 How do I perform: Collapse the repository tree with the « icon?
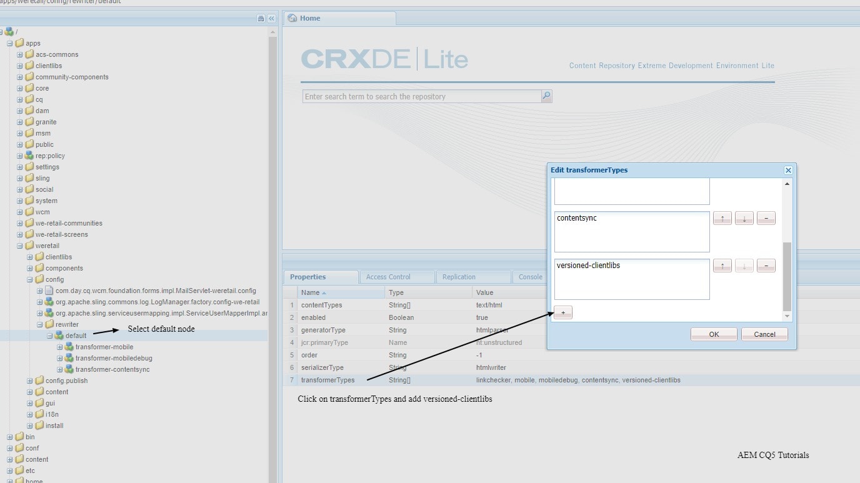coord(271,19)
